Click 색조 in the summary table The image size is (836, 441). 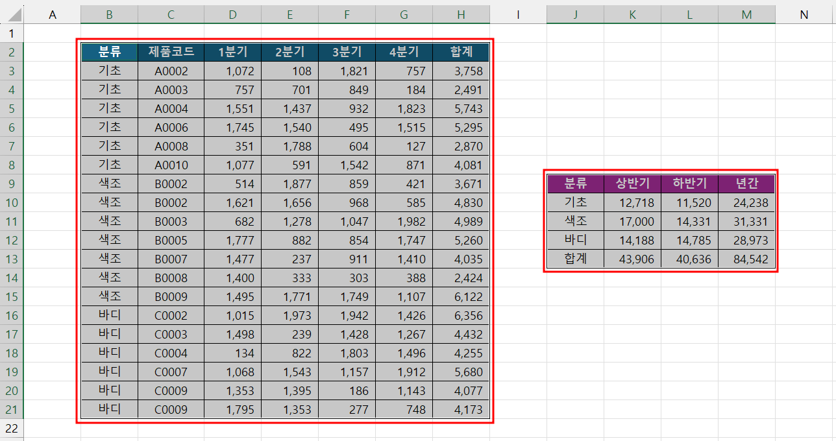(575, 222)
